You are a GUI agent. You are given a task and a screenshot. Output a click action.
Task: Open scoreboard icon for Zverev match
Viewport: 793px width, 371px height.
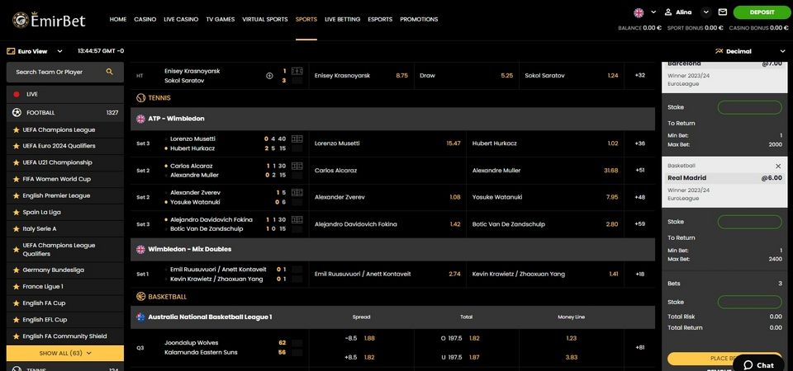[297, 192]
